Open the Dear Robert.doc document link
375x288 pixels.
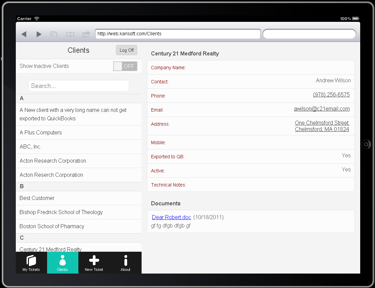pyautogui.click(x=171, y=217)
